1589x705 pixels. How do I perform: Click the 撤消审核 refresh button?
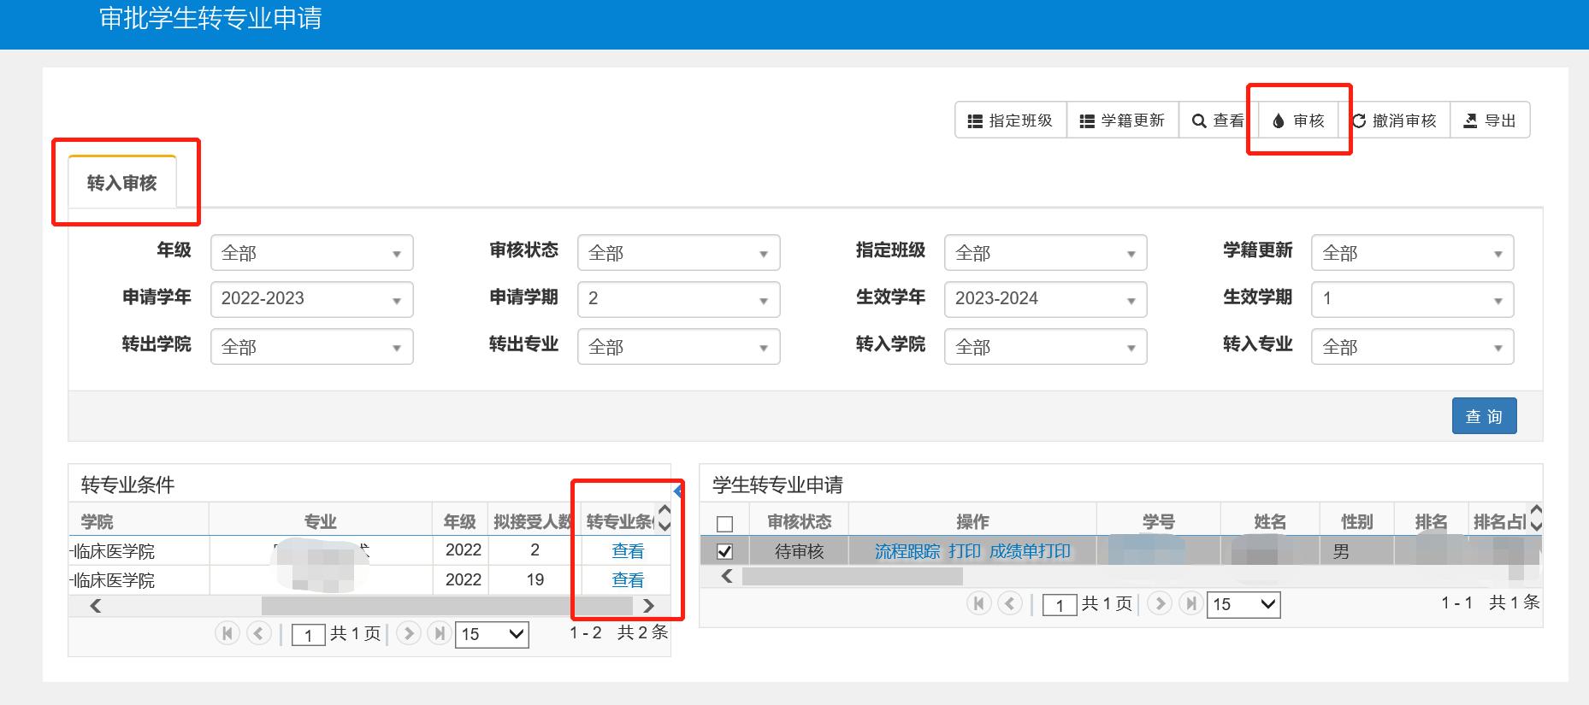pyautogui.click(x=1394, y=120)
